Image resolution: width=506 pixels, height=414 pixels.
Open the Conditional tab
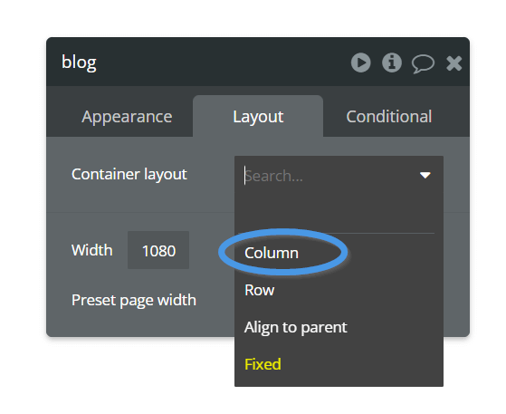coord(389,116)
